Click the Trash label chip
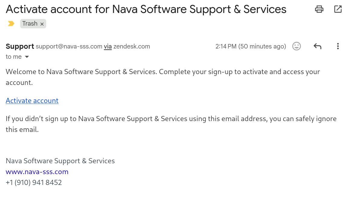The width and height of the screenshot is (350, 197). [30, 23]
